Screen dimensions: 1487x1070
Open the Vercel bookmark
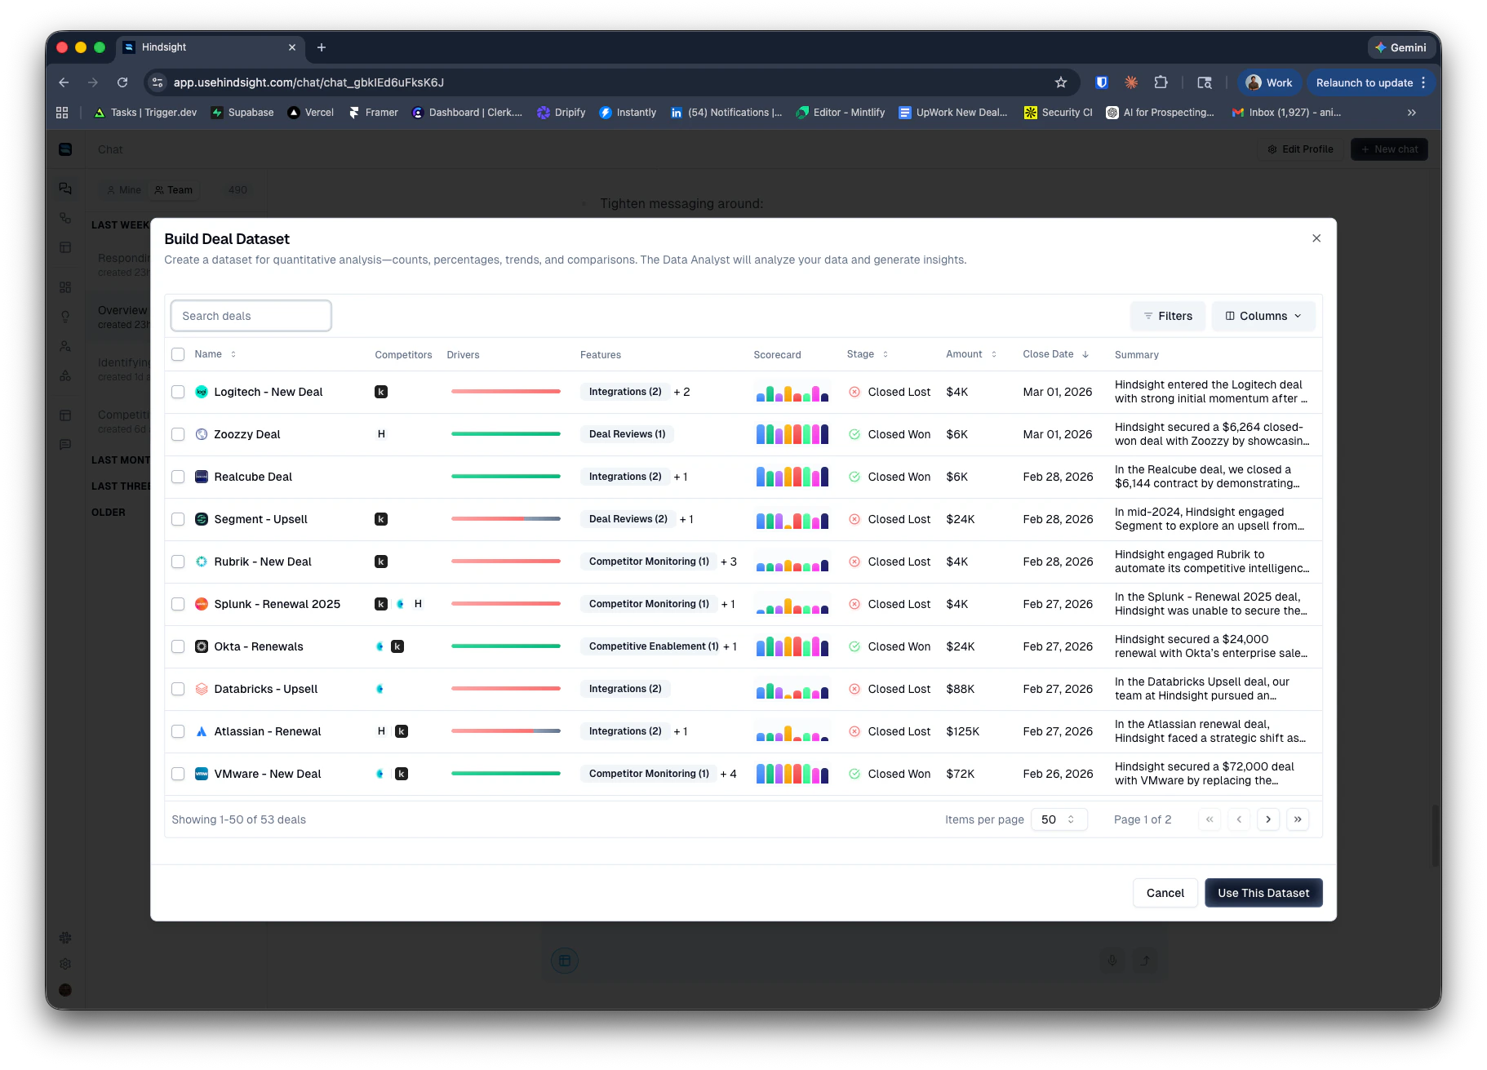coord(311,113)
